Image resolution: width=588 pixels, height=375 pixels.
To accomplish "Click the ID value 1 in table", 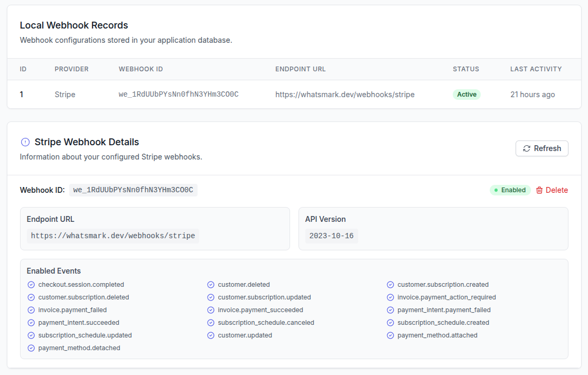I will tap(21, 95).
